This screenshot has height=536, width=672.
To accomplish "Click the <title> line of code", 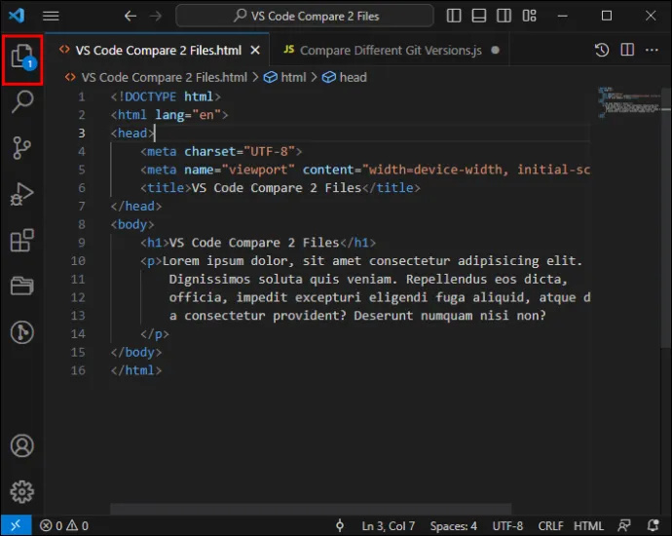I will [x=280, y=188].
